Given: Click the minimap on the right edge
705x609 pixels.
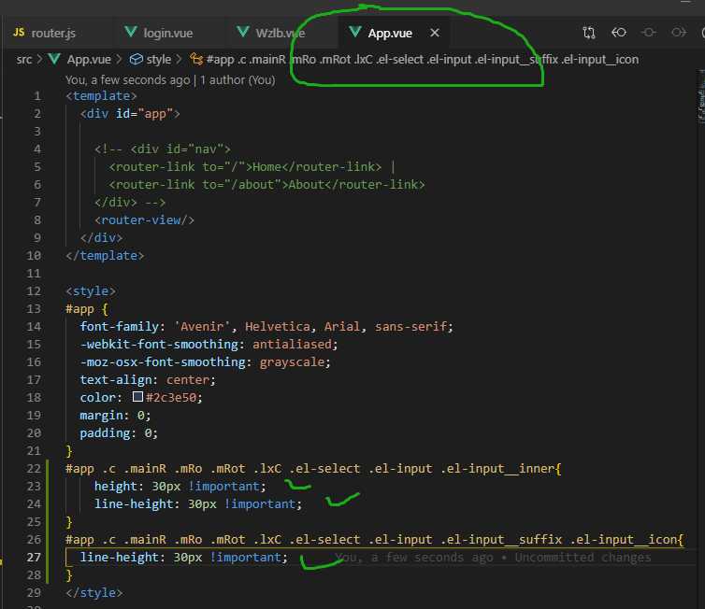Looking at the screenshot, I should 701,96.
